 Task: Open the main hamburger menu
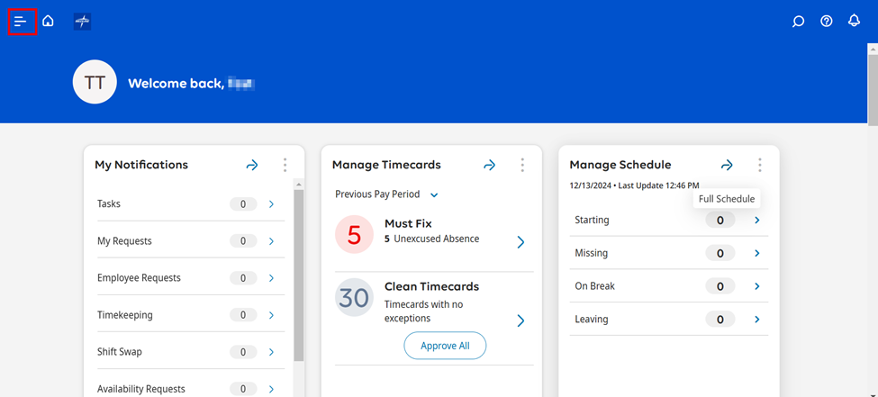pyautogui.click(x=21, y=21)
